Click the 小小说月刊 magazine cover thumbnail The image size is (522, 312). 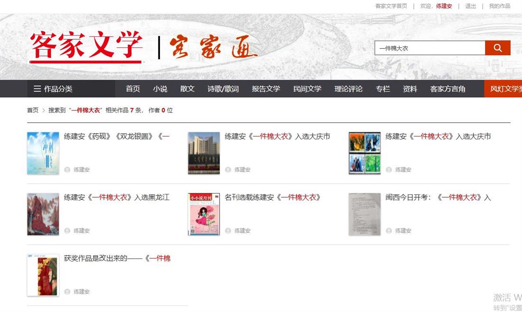(x=204, y=214)
